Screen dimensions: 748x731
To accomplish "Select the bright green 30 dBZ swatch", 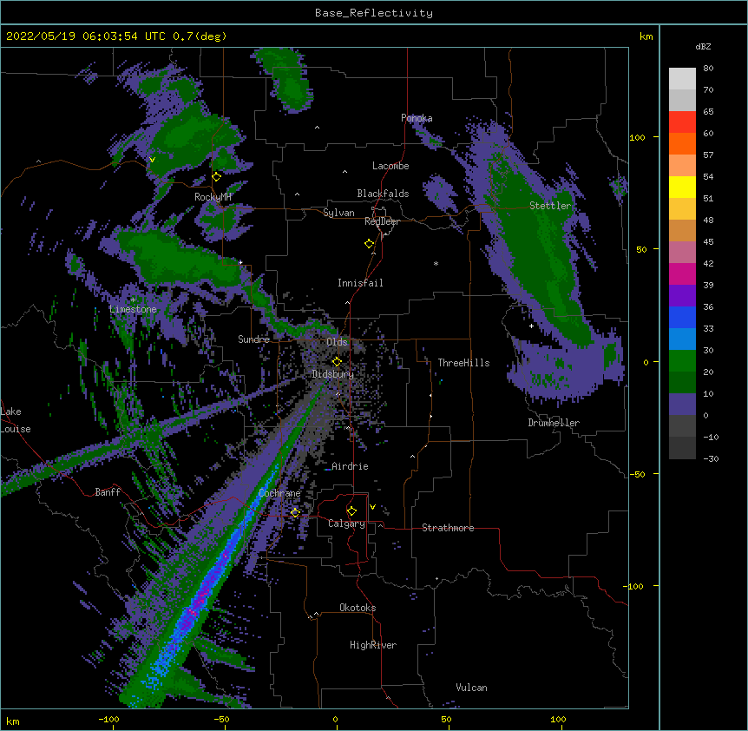I will point(682,361).
